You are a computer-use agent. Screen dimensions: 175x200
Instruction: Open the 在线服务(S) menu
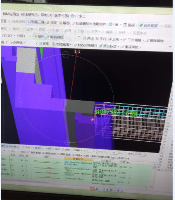[x=30, y=15]
